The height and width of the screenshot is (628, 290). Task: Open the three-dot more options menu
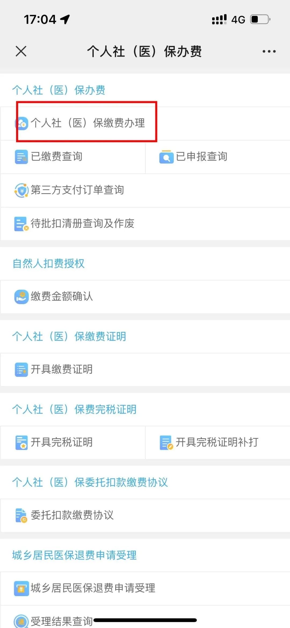coord(269,51)
